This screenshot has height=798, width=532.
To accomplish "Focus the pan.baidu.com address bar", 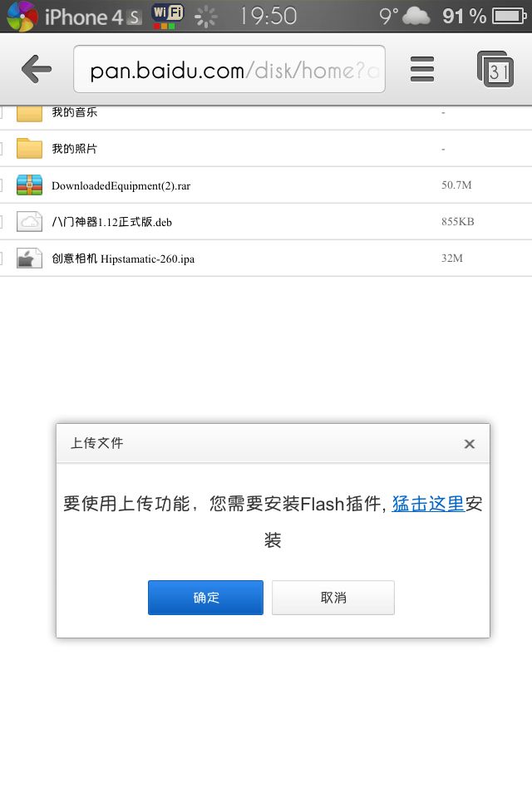I will coord(229,69).
